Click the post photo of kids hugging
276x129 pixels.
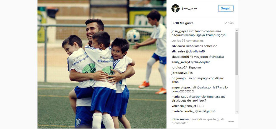[102, 64]
